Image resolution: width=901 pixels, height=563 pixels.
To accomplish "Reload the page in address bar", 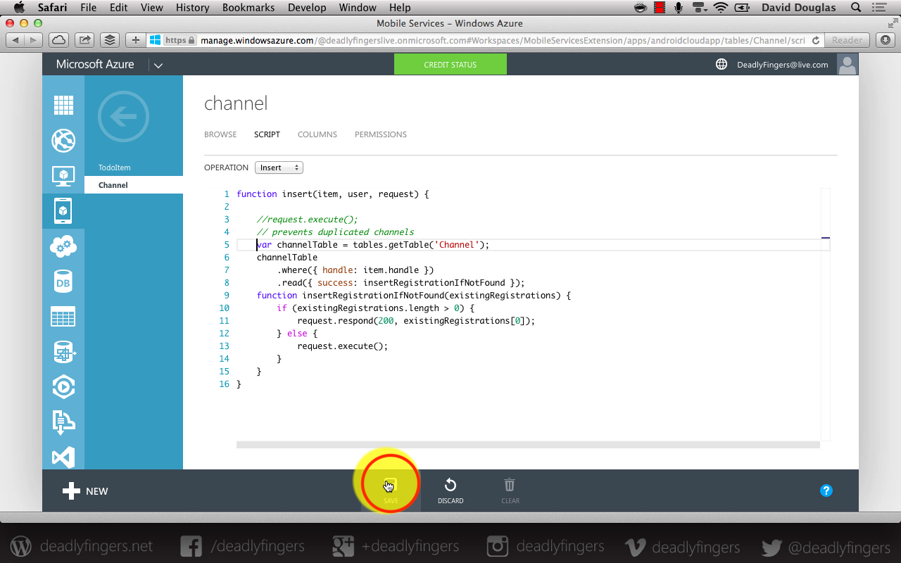I will 816,40.
